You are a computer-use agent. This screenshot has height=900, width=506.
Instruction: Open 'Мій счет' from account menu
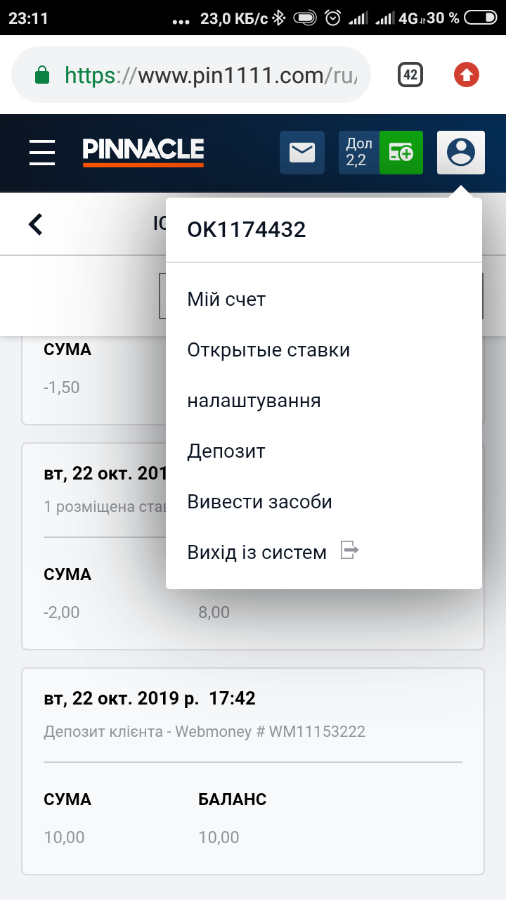(226, 300)
